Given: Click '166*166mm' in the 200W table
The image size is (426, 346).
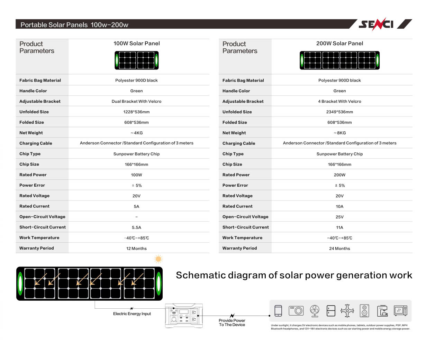Looking at the screenshot, I should 339,165.
